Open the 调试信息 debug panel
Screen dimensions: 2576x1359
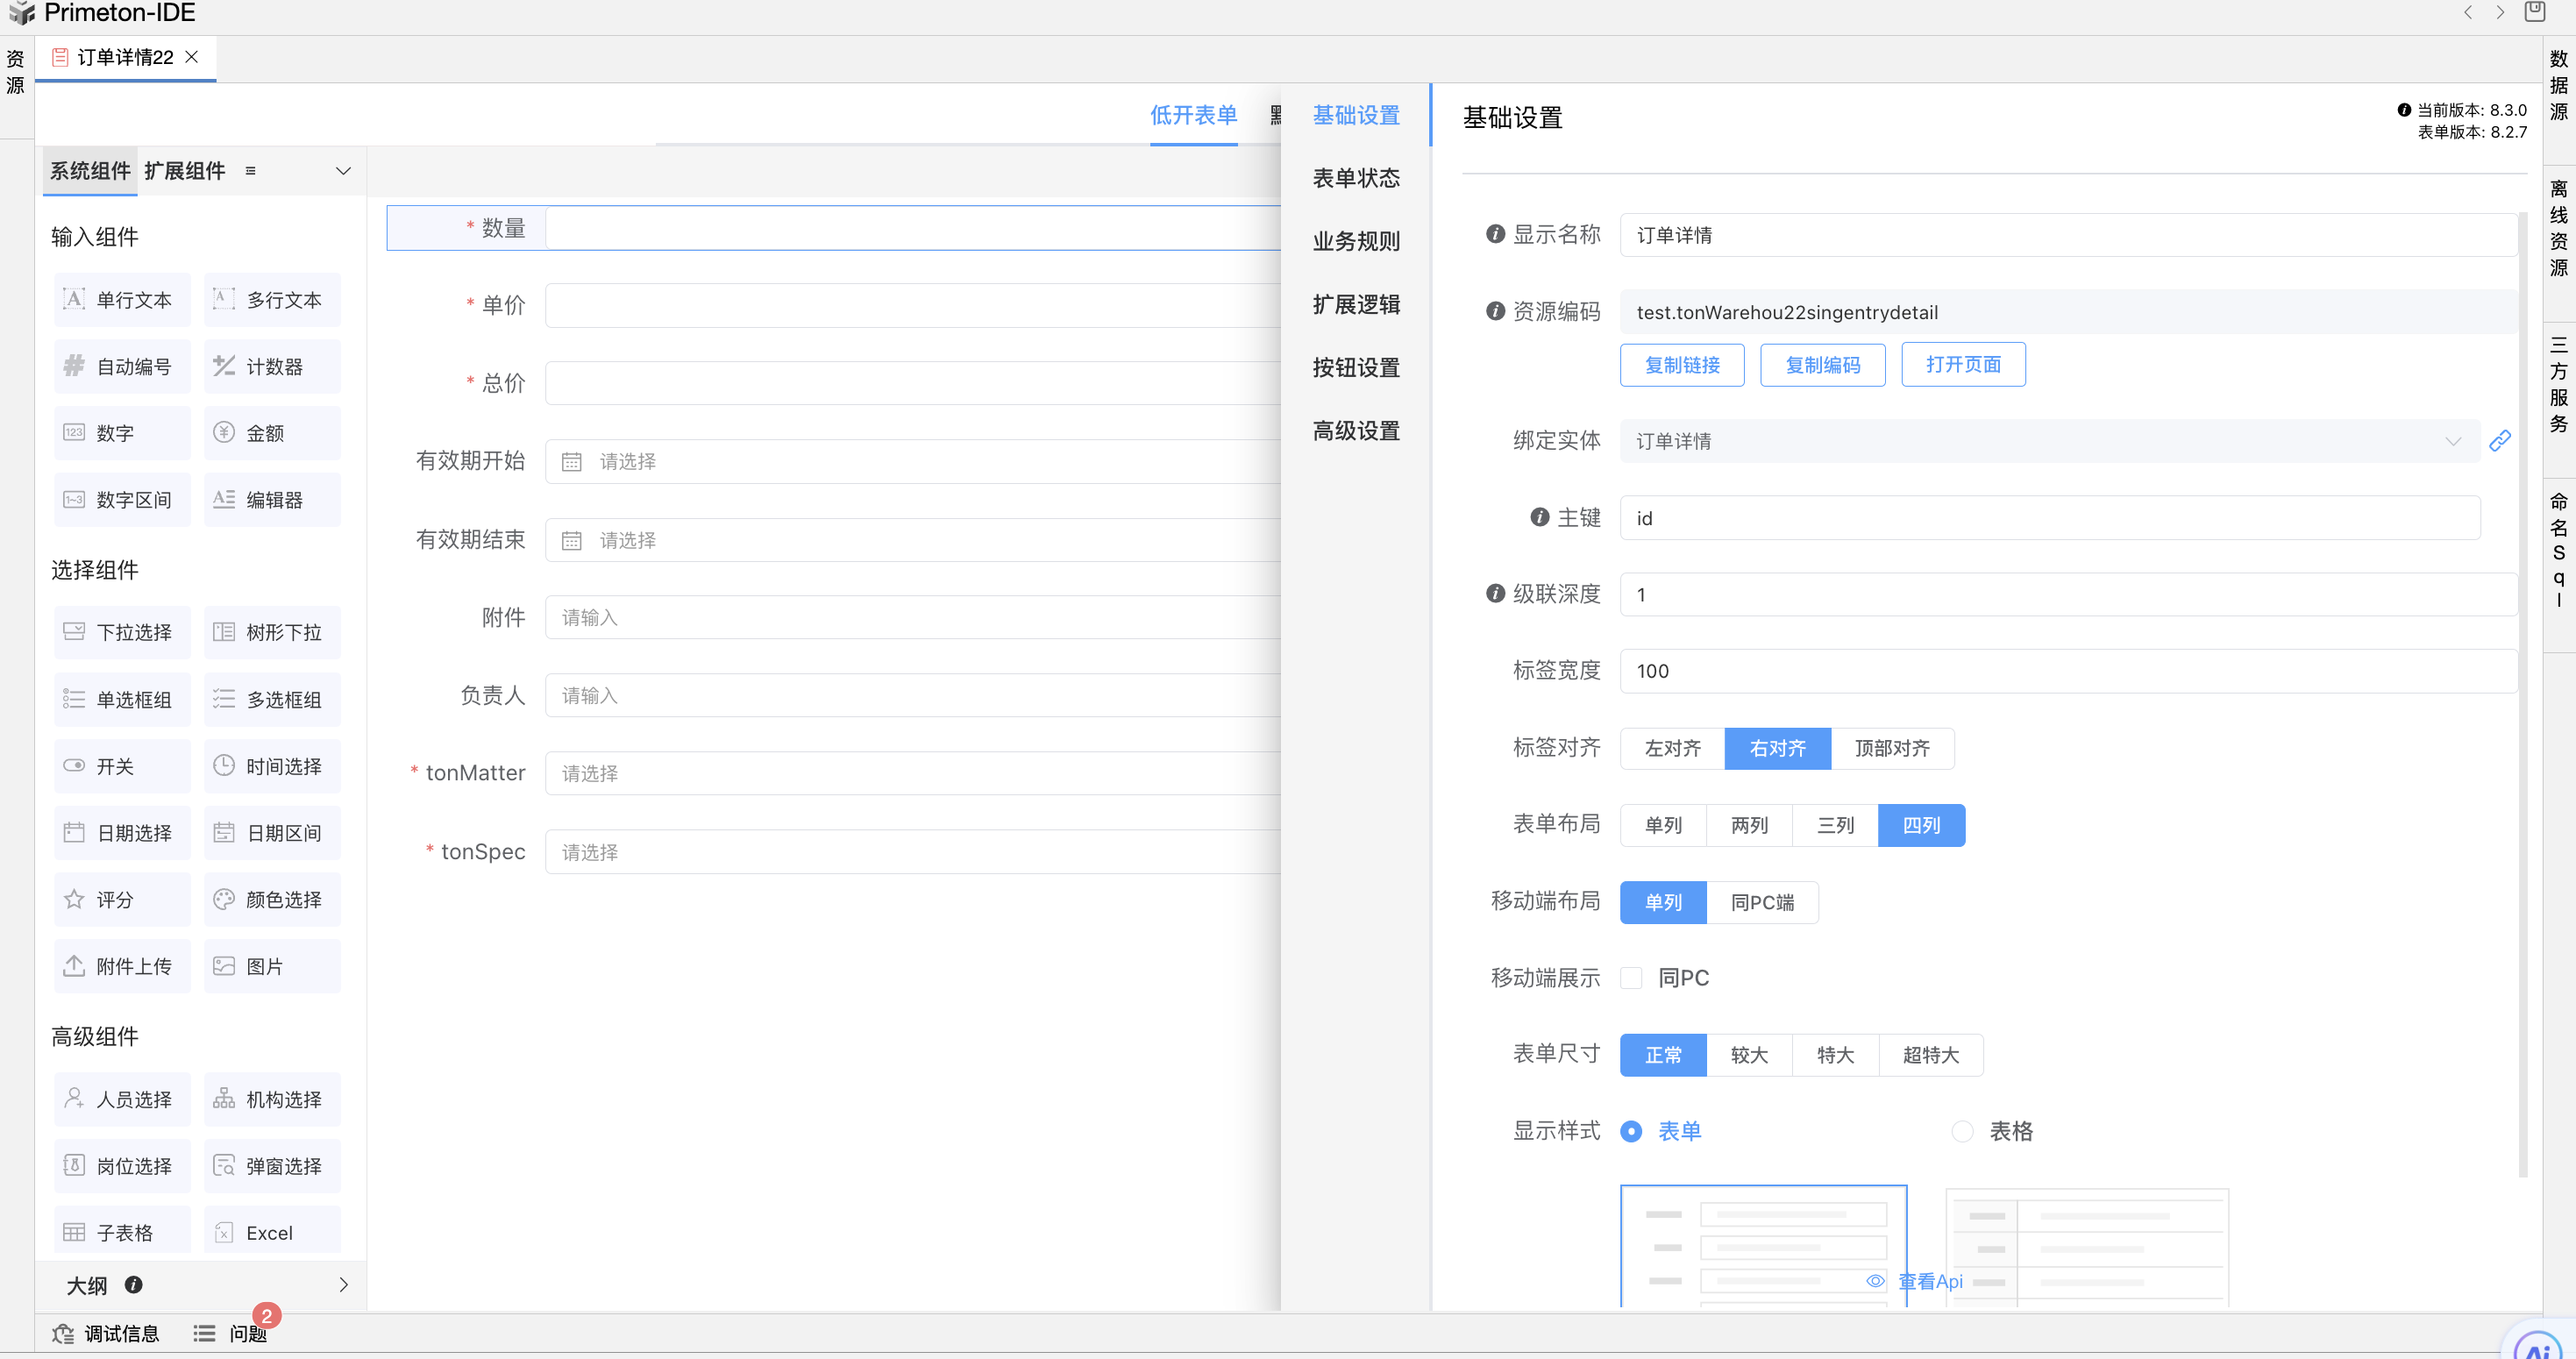pos(106,1333)
